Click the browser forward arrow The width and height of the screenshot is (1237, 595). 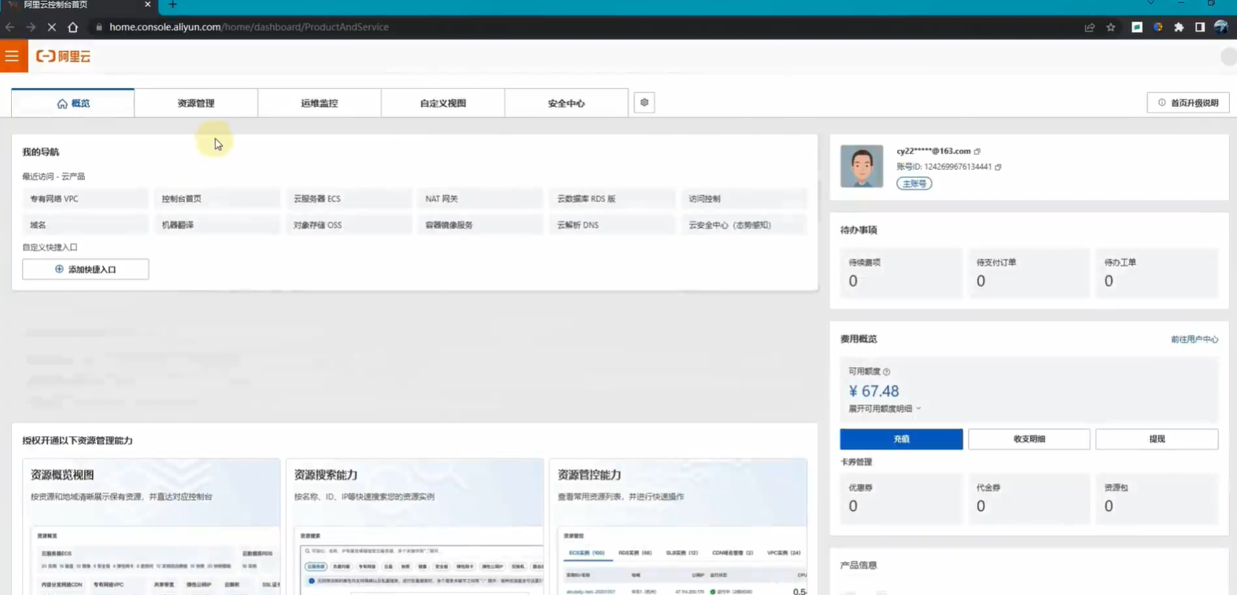[x=31, y=27]
